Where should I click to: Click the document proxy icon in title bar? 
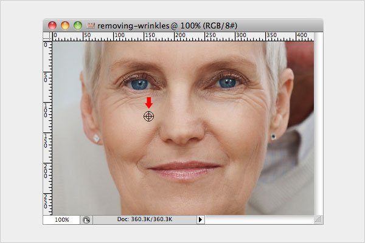pyautogui.click(x=91, y=25)
